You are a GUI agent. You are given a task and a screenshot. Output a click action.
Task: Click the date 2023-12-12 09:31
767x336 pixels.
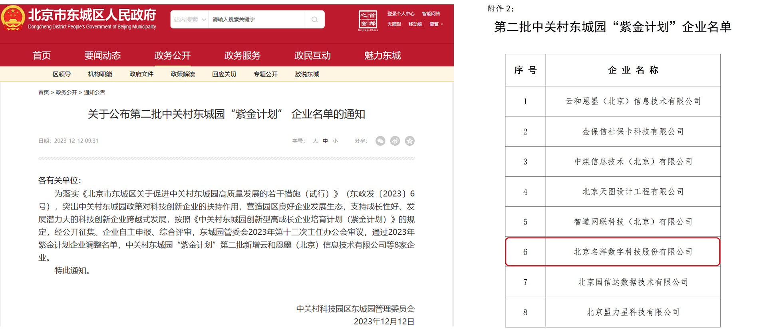click(x=76, y=141)
